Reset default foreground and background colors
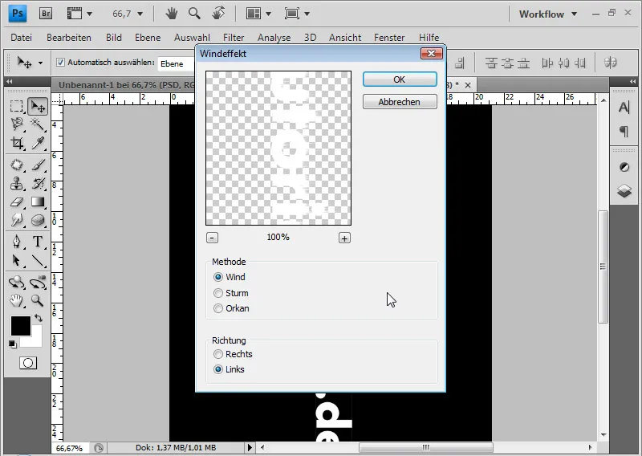The height and width of the screenshot is (456, 642). click(x=13, y=344)
